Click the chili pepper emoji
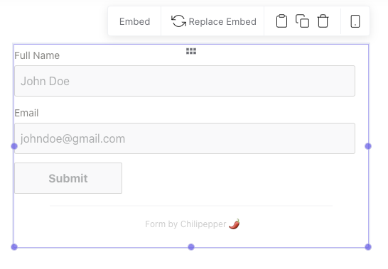388x269 pixels. click(x=234, y=224)
